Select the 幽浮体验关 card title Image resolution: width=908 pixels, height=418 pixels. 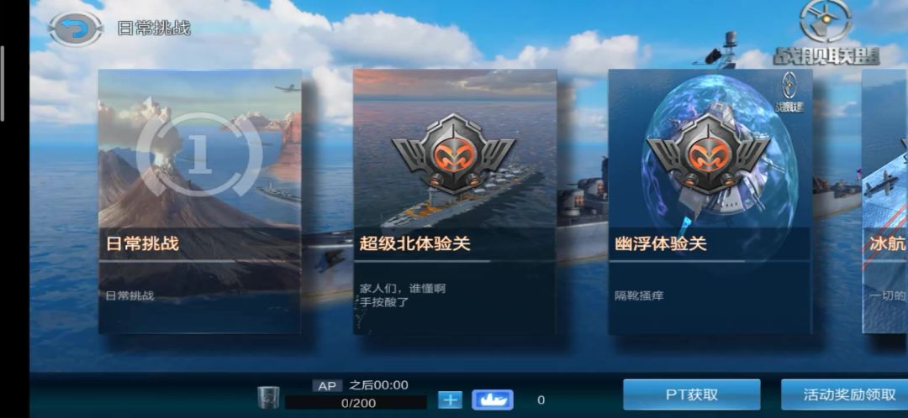[661, 243]
